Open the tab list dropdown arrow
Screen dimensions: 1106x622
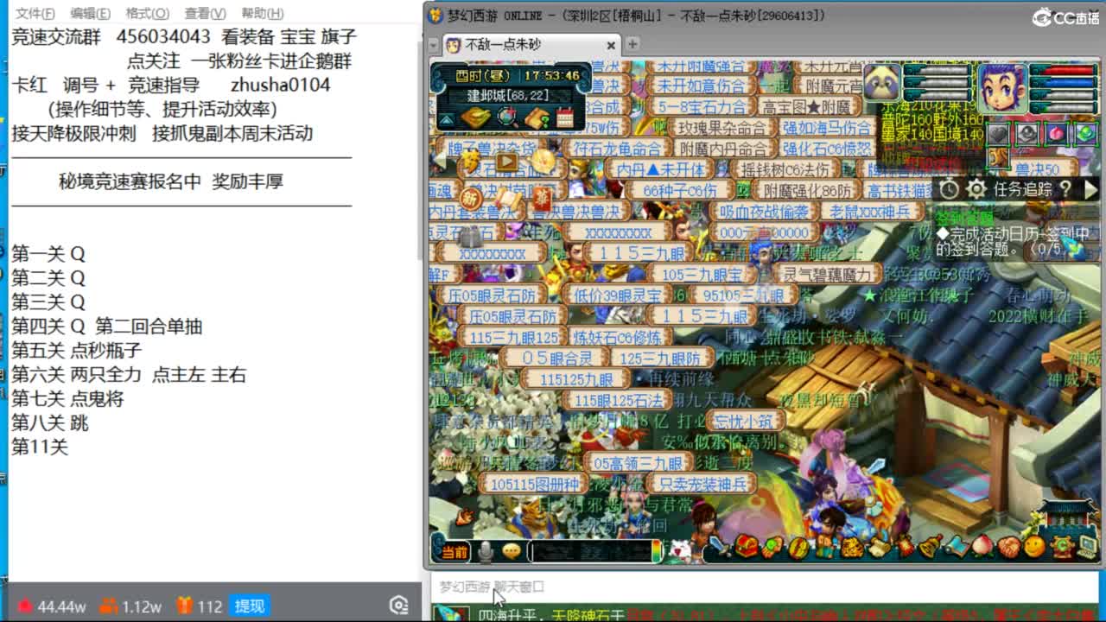coord(434,44)
